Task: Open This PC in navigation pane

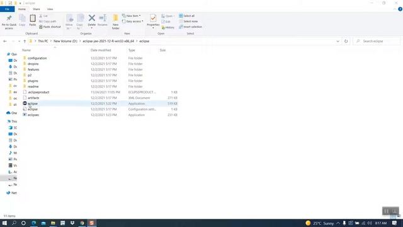Action: (x=12, y=122)
